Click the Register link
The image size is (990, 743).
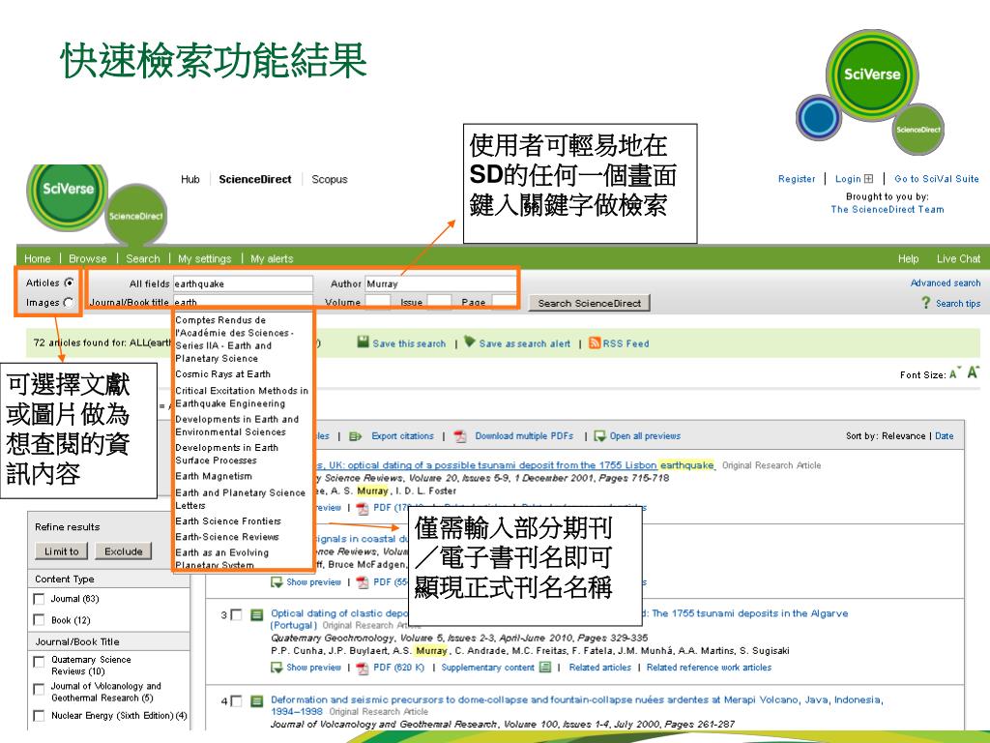[x=797, y=179]
